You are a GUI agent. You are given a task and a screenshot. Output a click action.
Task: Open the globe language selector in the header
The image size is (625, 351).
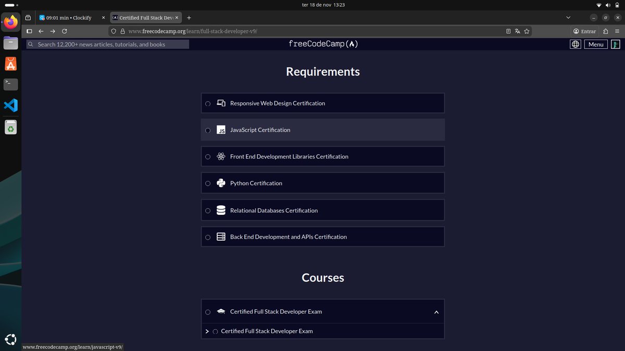click(x=575, y=44)
